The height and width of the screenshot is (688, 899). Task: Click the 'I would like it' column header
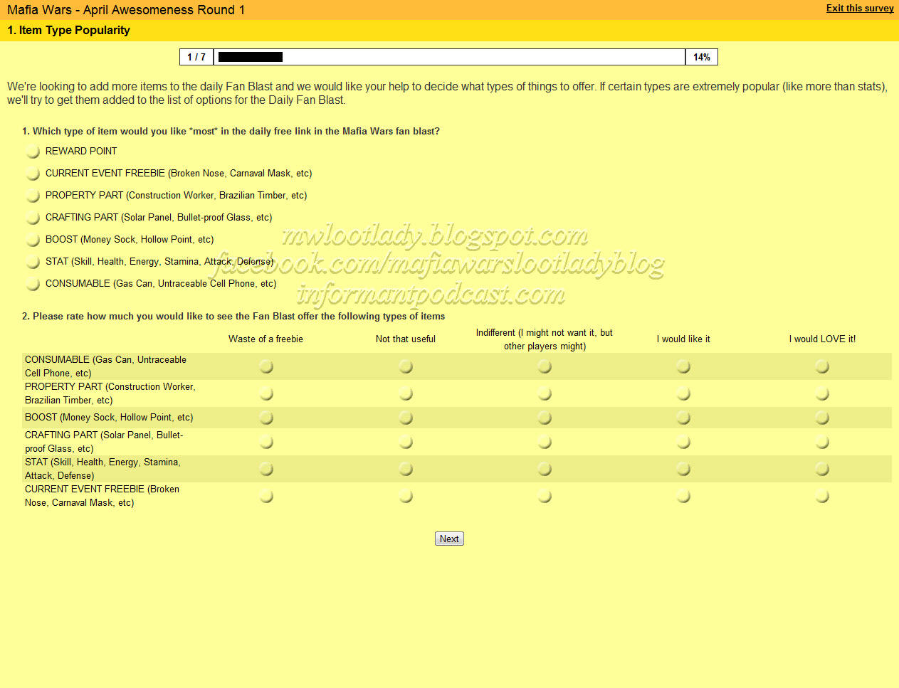(x=683, y=339)
